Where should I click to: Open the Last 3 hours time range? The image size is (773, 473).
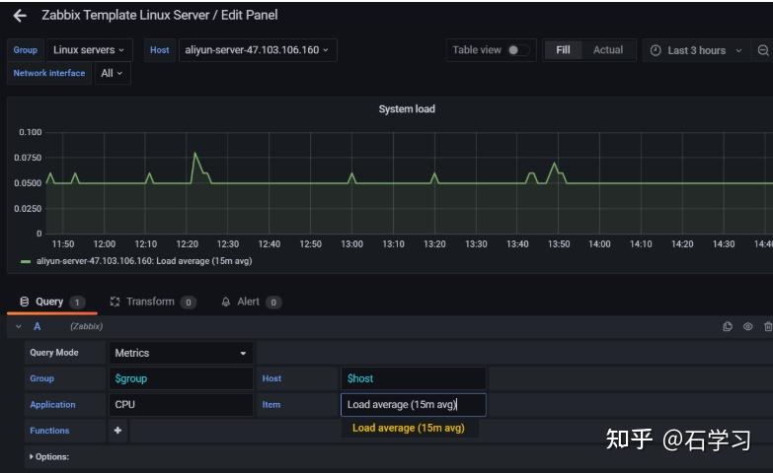point(696,50)
